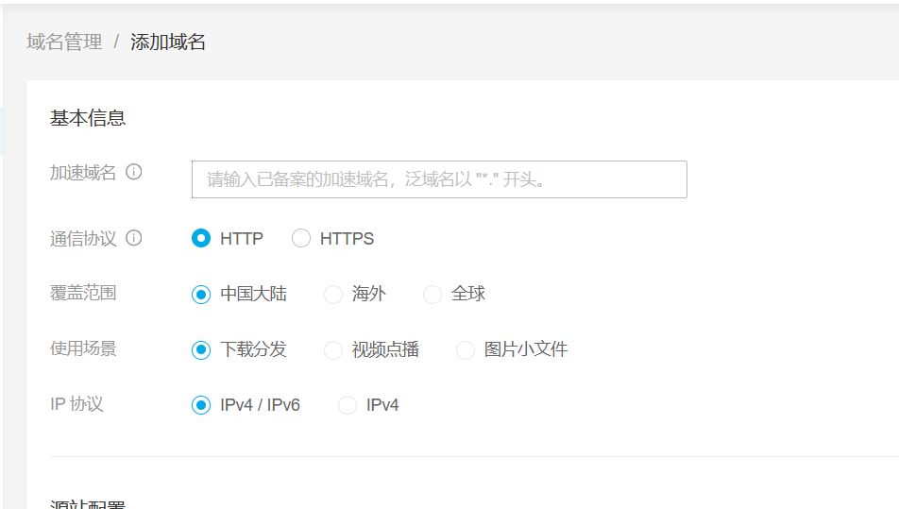Pick 视频点播 as usage scenario
This screenshot has height=509, width=899.
click(x=333, y=350)
